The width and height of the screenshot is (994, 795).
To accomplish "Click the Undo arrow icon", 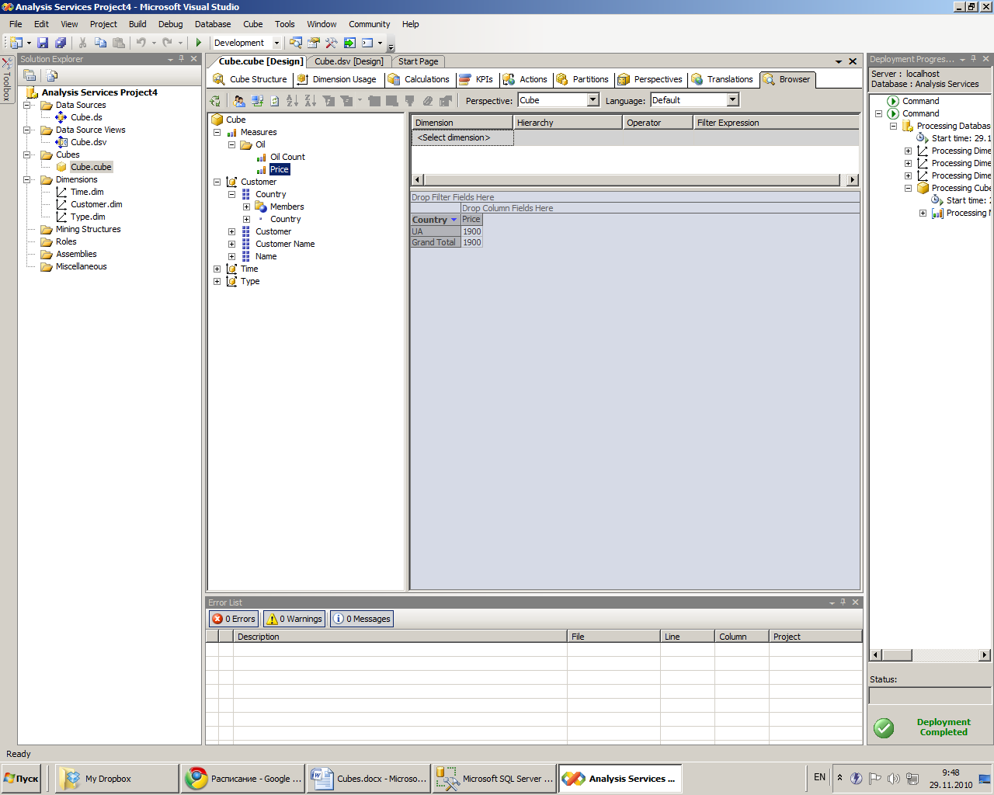I will (x=141, y=43).
